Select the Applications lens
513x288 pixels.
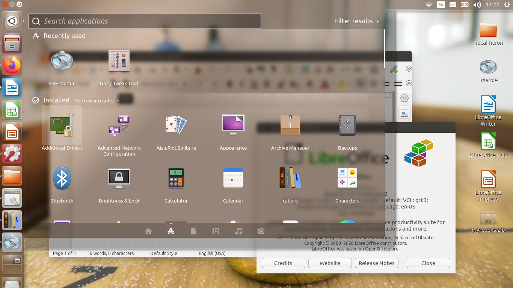(171, 231)
